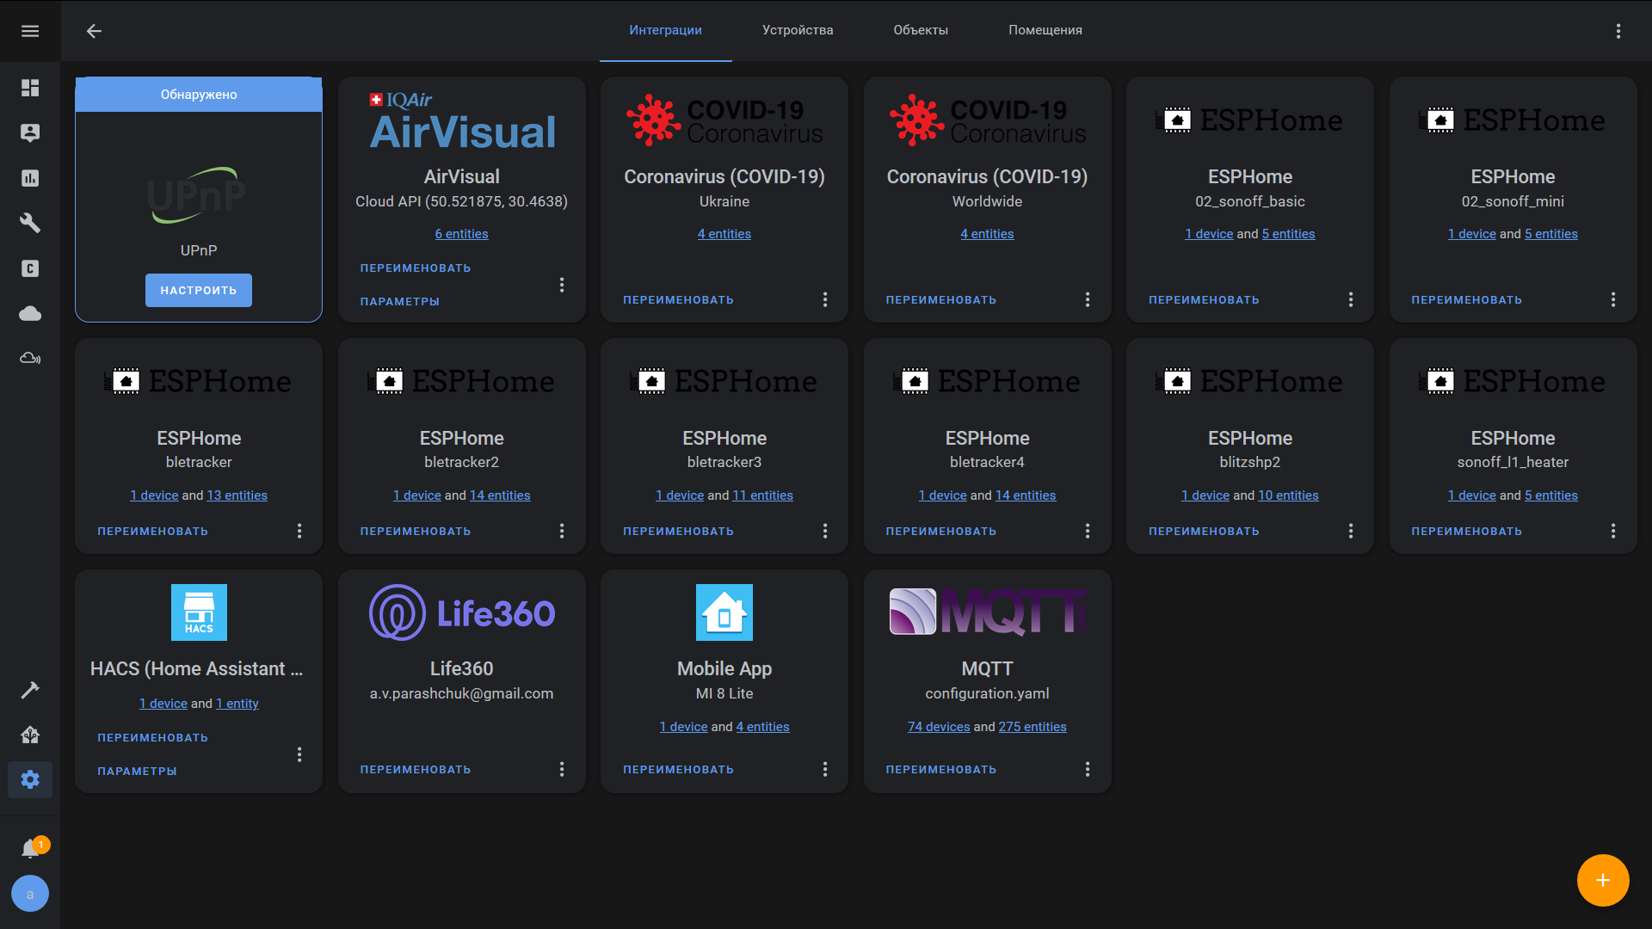
Task: Open HACS 1 entity link
Action: [x=237, y=704]
